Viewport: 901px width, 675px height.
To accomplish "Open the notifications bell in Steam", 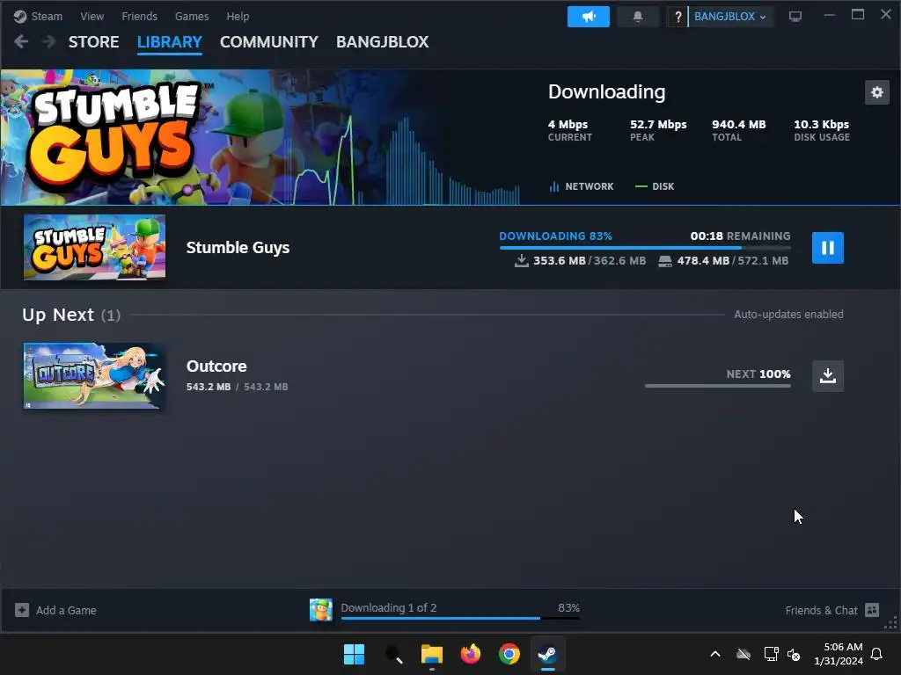I will [x=638, y=17].
